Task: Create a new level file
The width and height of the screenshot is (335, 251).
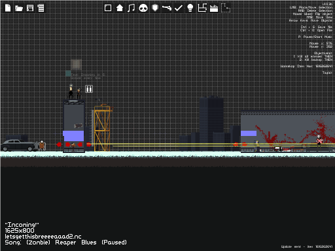Action: (x=8, y=8)
